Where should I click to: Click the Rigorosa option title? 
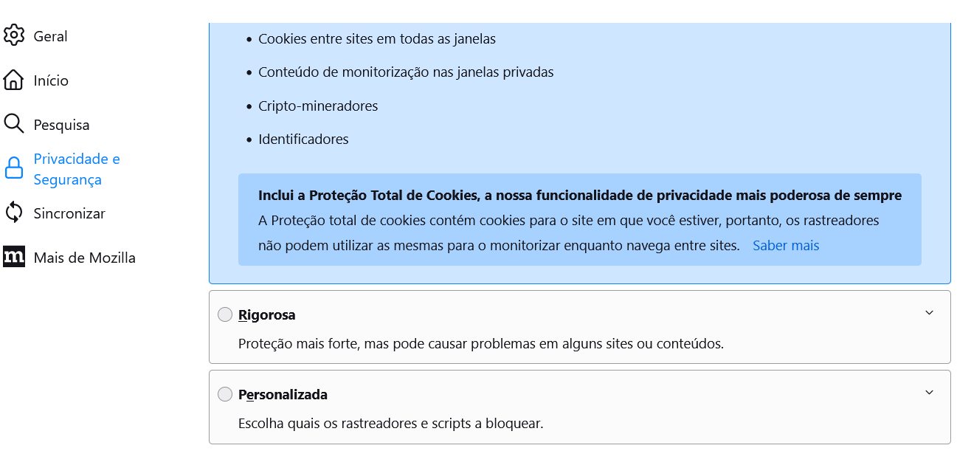267,315
